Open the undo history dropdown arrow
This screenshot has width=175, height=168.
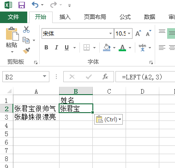coord(42,5)
